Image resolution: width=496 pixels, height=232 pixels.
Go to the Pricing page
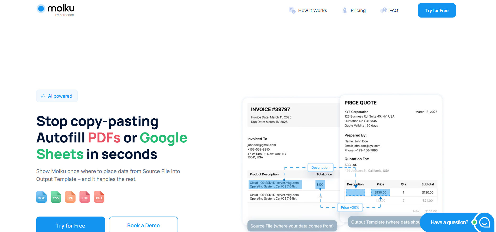[358, 10]
